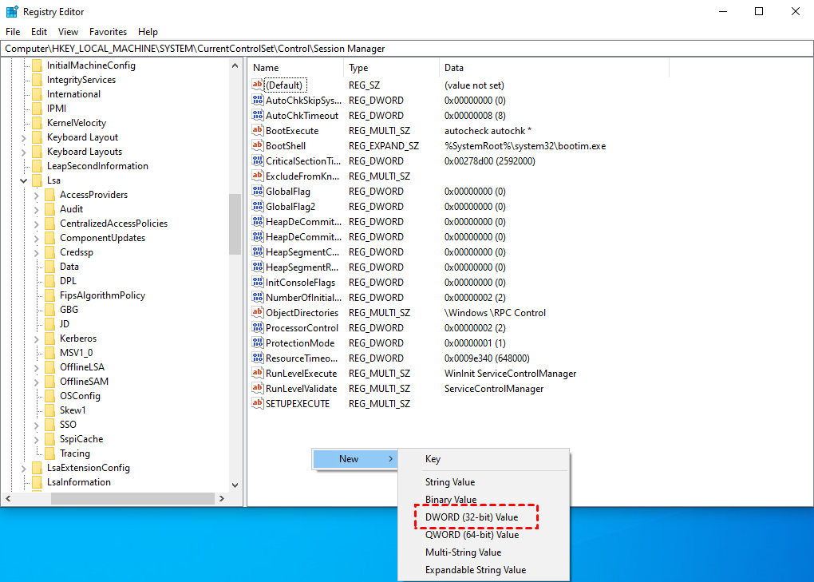The width and height of the screenshot is (814, 582).
Task: Select the Kerberos folder icon in tree
Action: pos(49,339)
